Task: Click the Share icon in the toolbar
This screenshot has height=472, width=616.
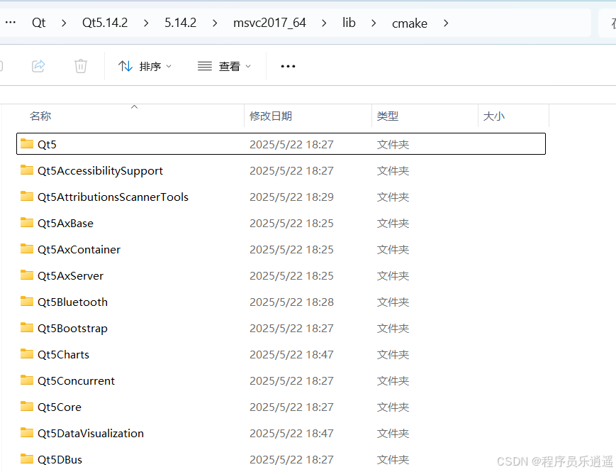Action: coord(38,66)
